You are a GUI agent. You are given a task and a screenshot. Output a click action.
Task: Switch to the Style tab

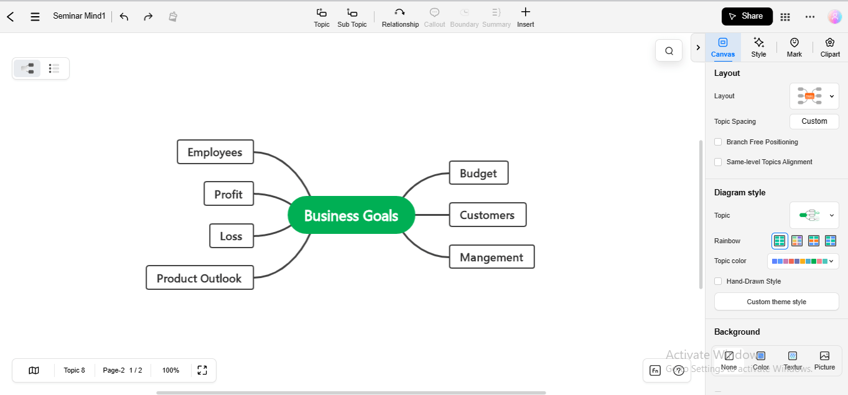[x=758, y=47]
